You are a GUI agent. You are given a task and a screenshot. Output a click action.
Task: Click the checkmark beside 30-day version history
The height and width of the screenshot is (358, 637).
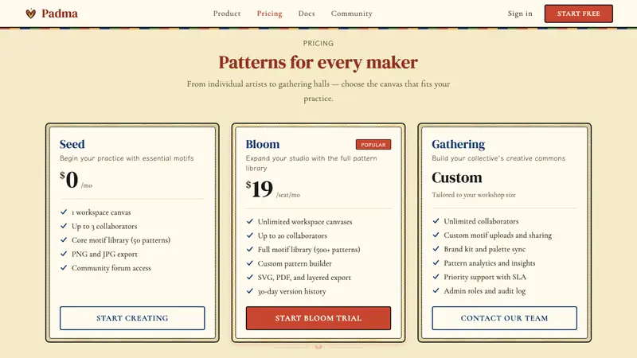click(x=250, y=291)
